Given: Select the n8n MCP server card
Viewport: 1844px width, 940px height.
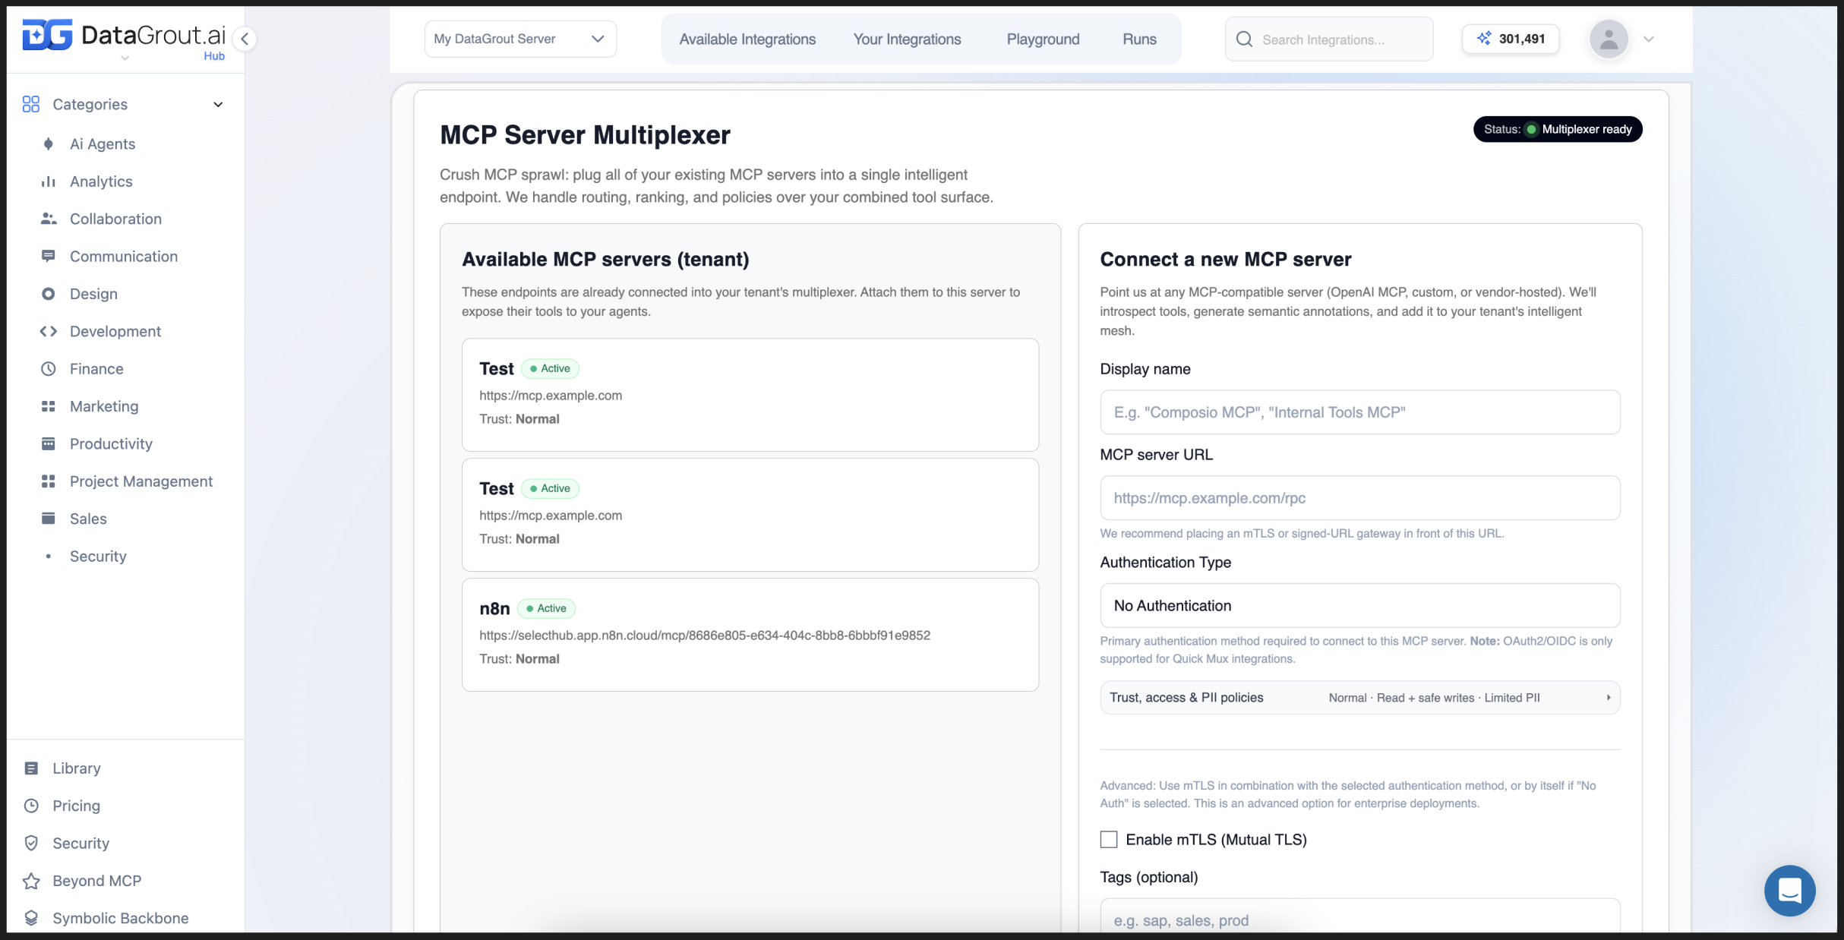Looking at the screenshot, I should point(750,635).
